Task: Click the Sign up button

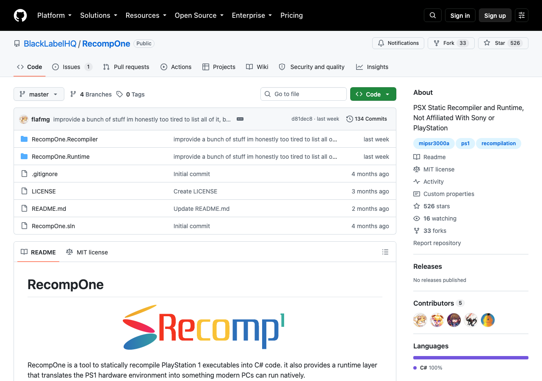Action: tap(495, 15)
